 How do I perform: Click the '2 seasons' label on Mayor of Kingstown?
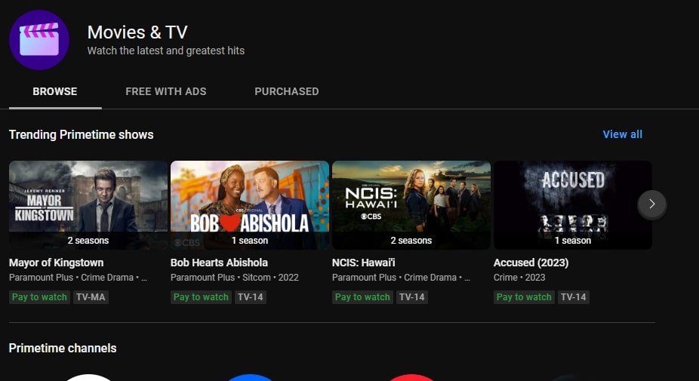click(x=88, y=241)
